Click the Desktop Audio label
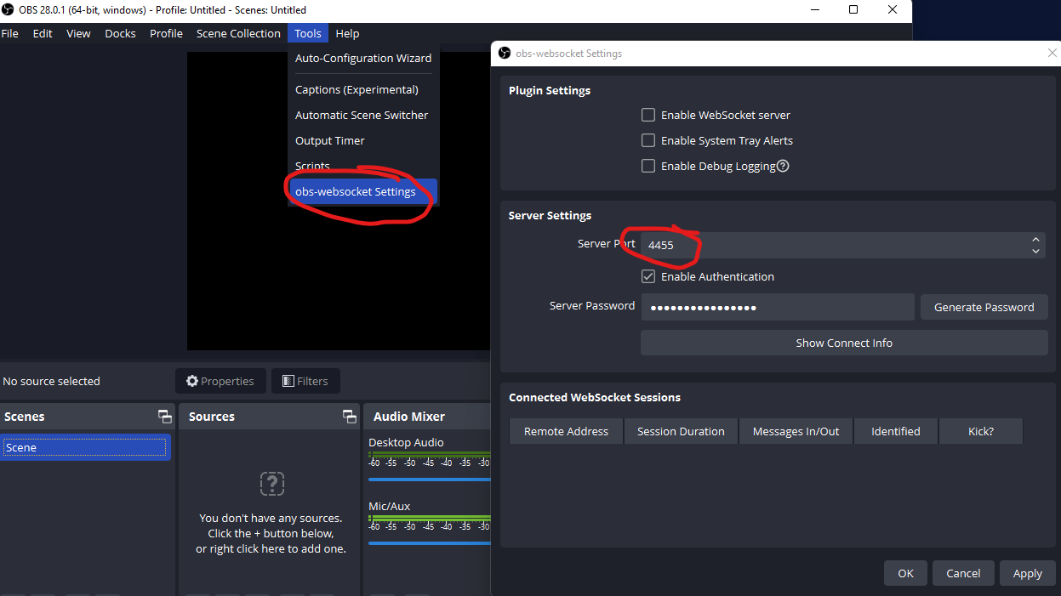The width and height of the screenshot is (1061, 596). pyautogui.click(x=406, y=442)
